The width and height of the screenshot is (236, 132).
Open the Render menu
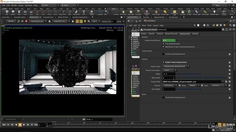[x=14, y=5]
